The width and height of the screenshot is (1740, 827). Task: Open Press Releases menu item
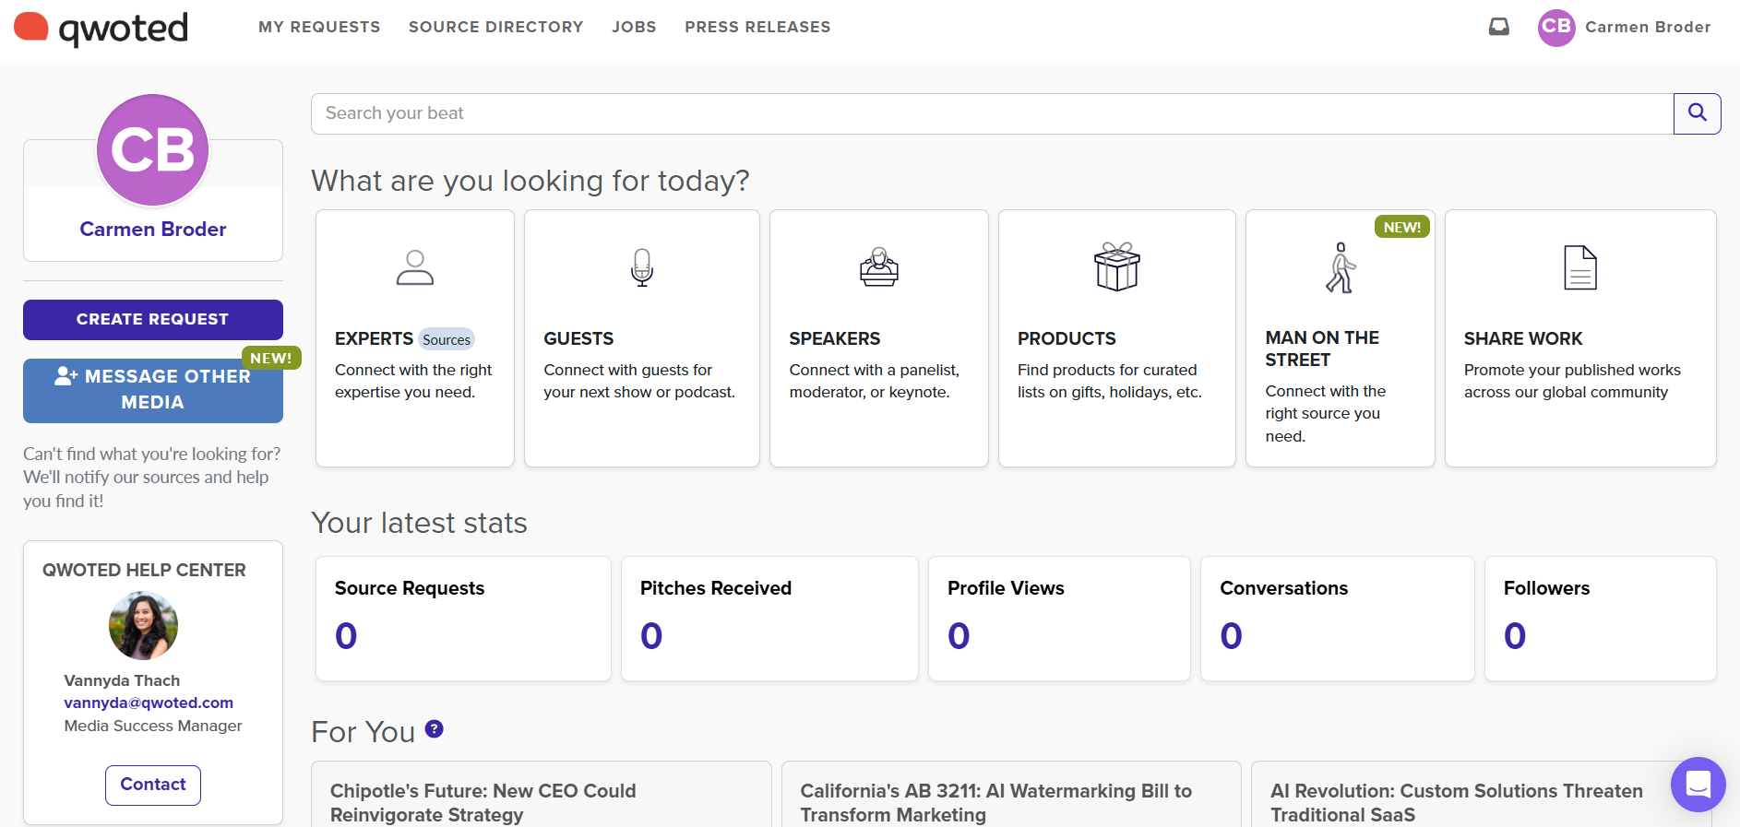pos(757,27)
